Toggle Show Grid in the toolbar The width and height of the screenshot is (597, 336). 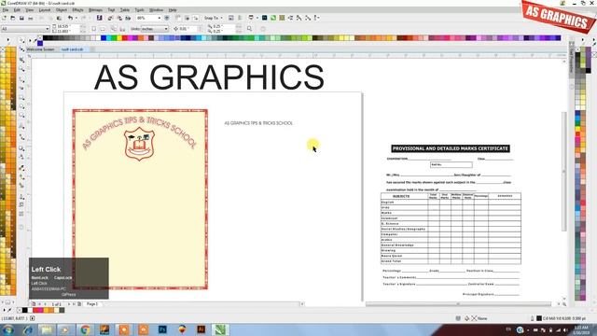coord(187,18)
